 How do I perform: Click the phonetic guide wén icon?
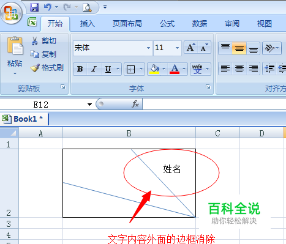(x=197, y=69)
